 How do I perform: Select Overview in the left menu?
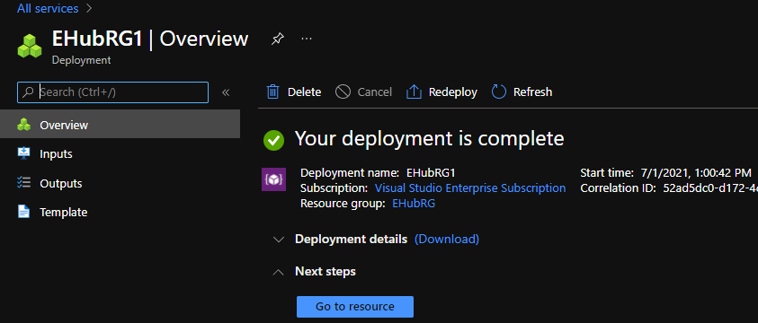[x=120, y=125]
